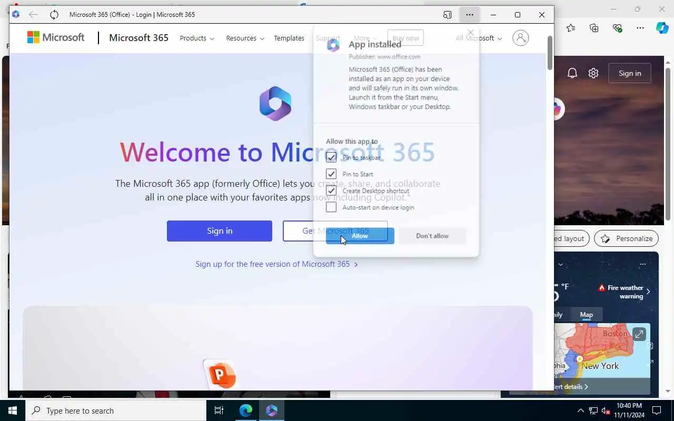Click the taskbar search box

116,410
